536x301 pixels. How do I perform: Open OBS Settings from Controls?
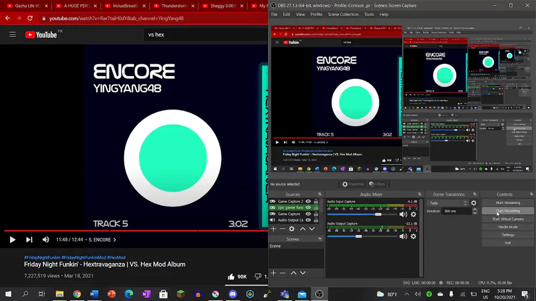507,235
